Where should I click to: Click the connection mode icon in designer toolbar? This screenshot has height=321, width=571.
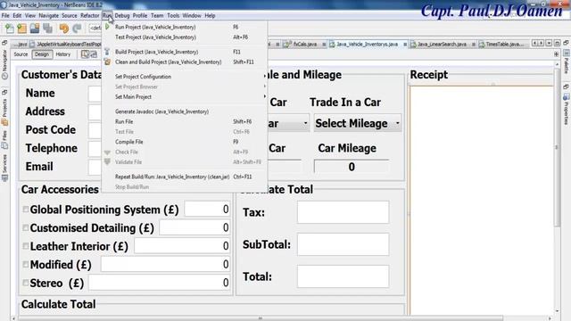(x=94, y=54)
